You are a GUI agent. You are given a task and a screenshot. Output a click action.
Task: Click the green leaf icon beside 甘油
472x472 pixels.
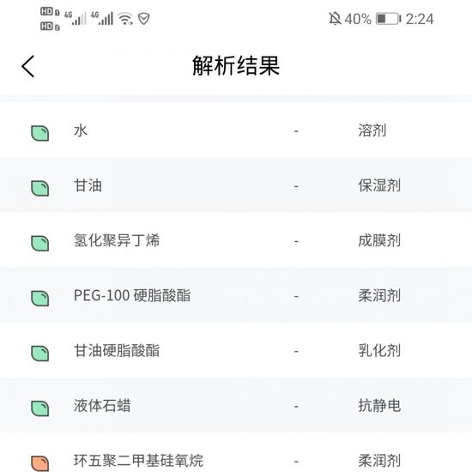pyautogui.click(x=40, y=189)
